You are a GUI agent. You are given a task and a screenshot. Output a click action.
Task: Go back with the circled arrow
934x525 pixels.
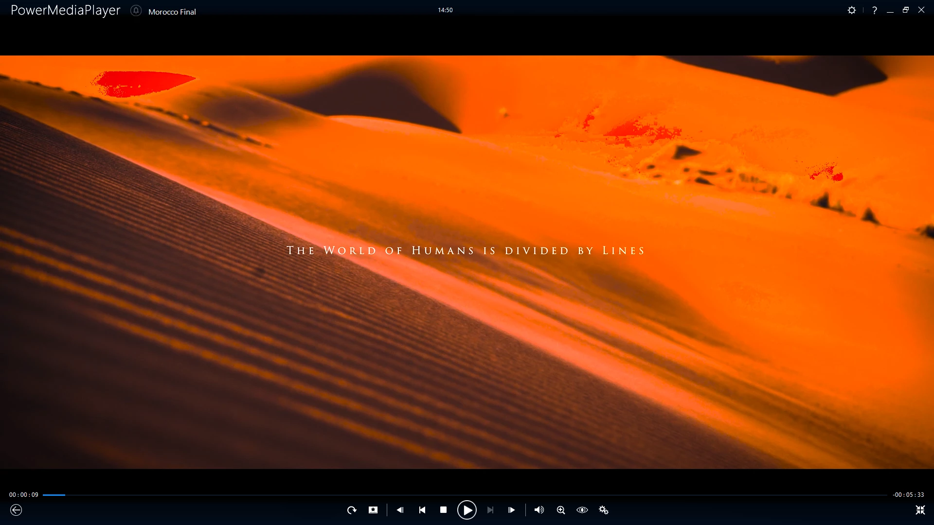coord(16,510)
